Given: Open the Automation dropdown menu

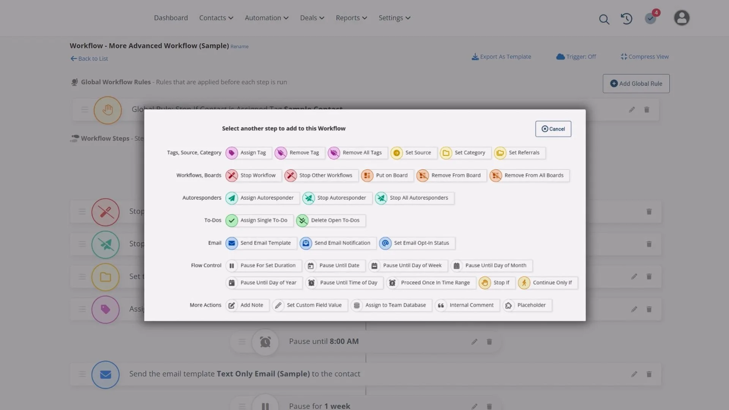Looking at the screenshot, I should click(x=267, y=18).
